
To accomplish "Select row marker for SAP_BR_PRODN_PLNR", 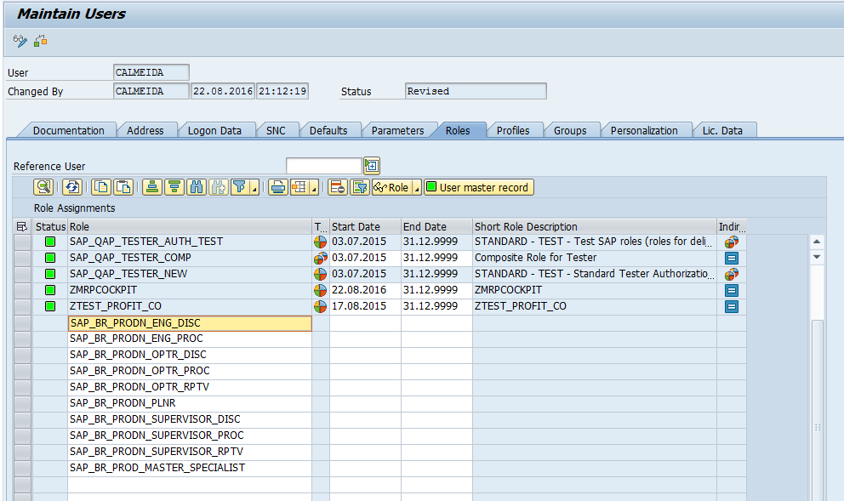I will [23, 403].
